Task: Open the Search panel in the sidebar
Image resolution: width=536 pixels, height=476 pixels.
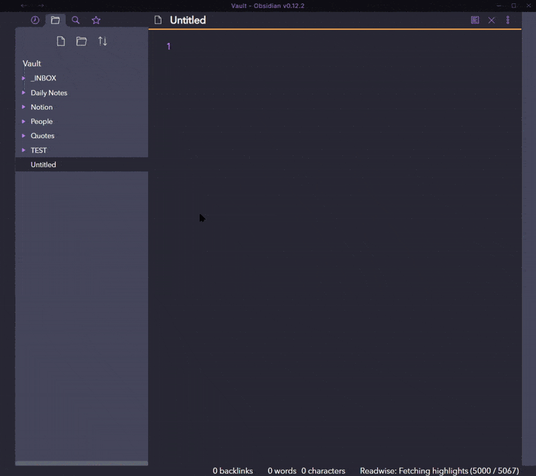Action: (x=75, y=20)
